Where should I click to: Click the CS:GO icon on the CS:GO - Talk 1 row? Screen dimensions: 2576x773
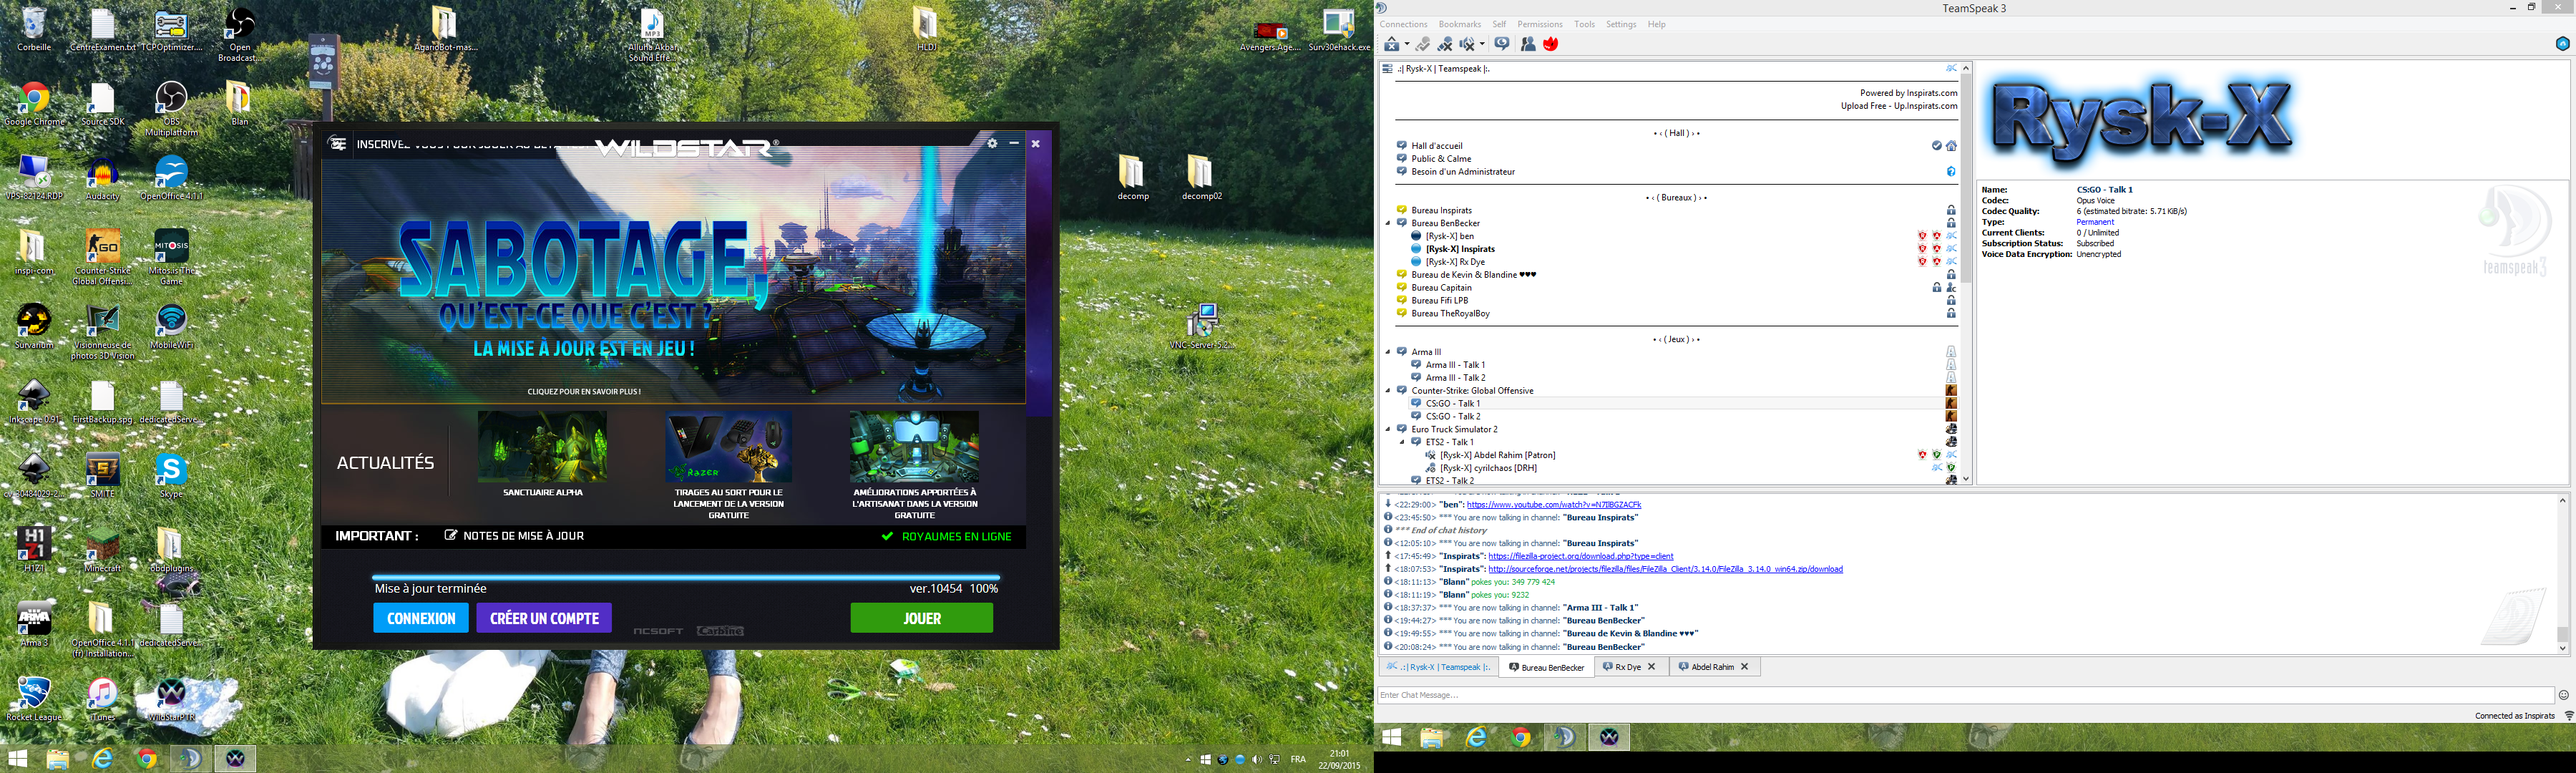tap(1951, 404)
